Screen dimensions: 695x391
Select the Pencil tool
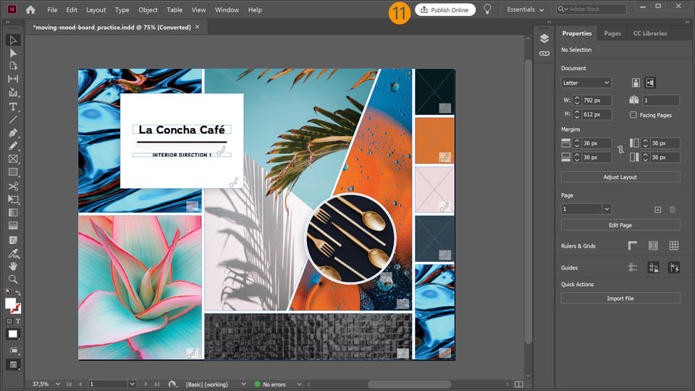pyautogui.click(x=13, y=146)
